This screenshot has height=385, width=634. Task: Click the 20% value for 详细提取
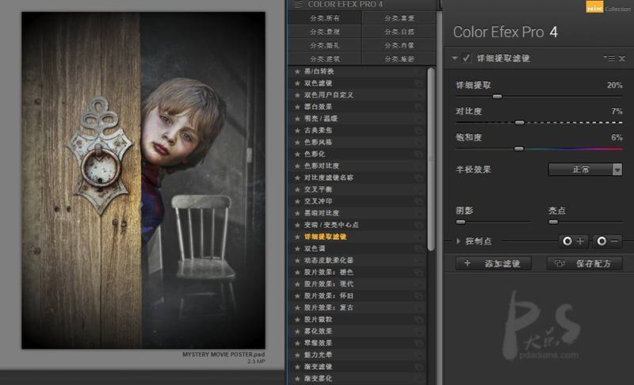614,85
